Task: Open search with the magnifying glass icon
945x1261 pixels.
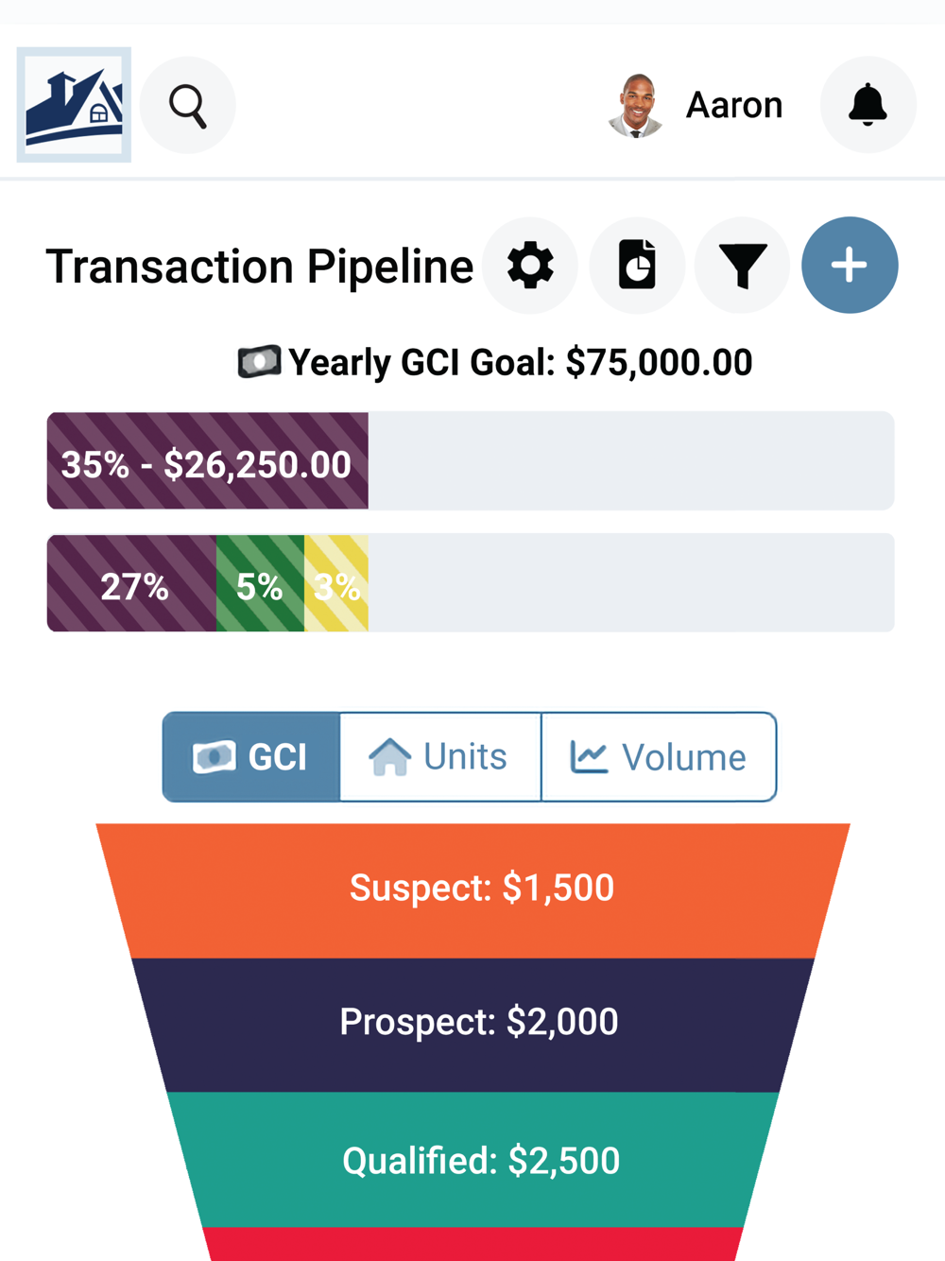Action: (187, 105)
